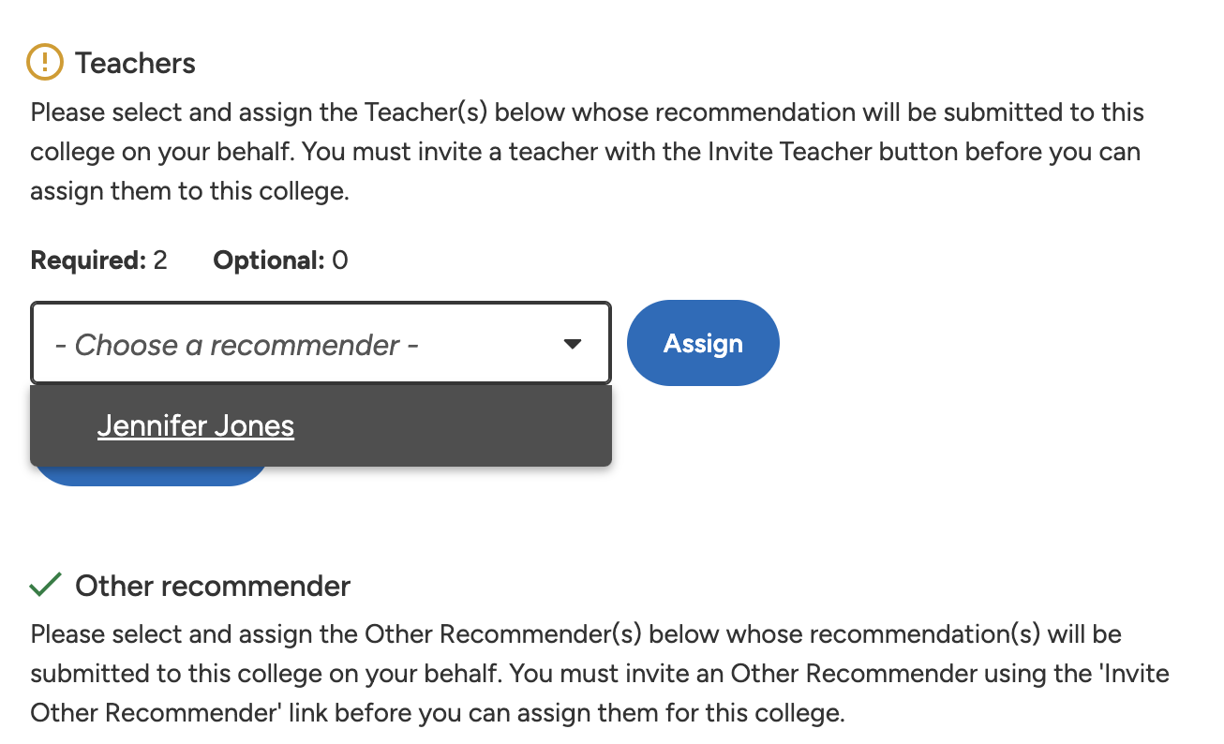Click inside the recommender selection box
The width and height of the screenshot is (1224, 744).
[x=281, y=343]
